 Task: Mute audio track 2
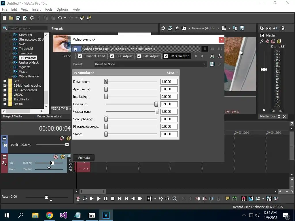[x=56, y=157]
